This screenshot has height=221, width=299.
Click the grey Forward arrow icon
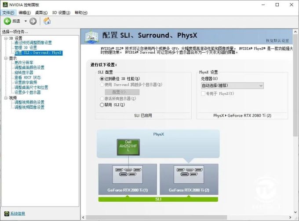[33, 21]
